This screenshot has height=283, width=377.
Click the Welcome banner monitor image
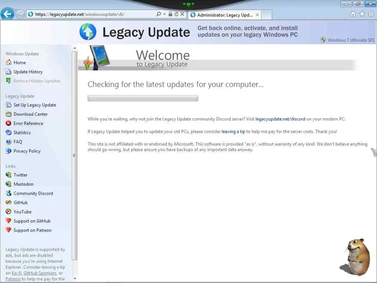click(99, 57)
